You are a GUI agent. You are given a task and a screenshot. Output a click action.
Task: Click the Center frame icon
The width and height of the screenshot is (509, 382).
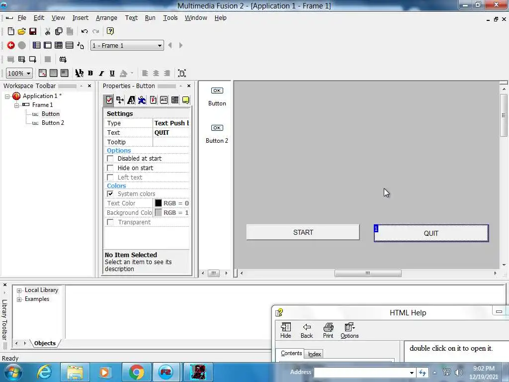coord(182,73)
